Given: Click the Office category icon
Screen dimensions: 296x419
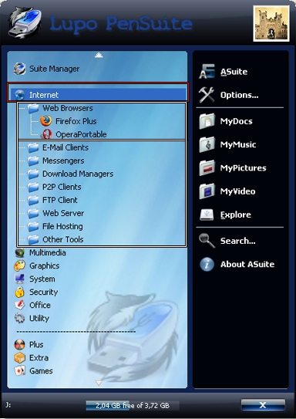Looking at the screenshot, I should tap(19, 305).
